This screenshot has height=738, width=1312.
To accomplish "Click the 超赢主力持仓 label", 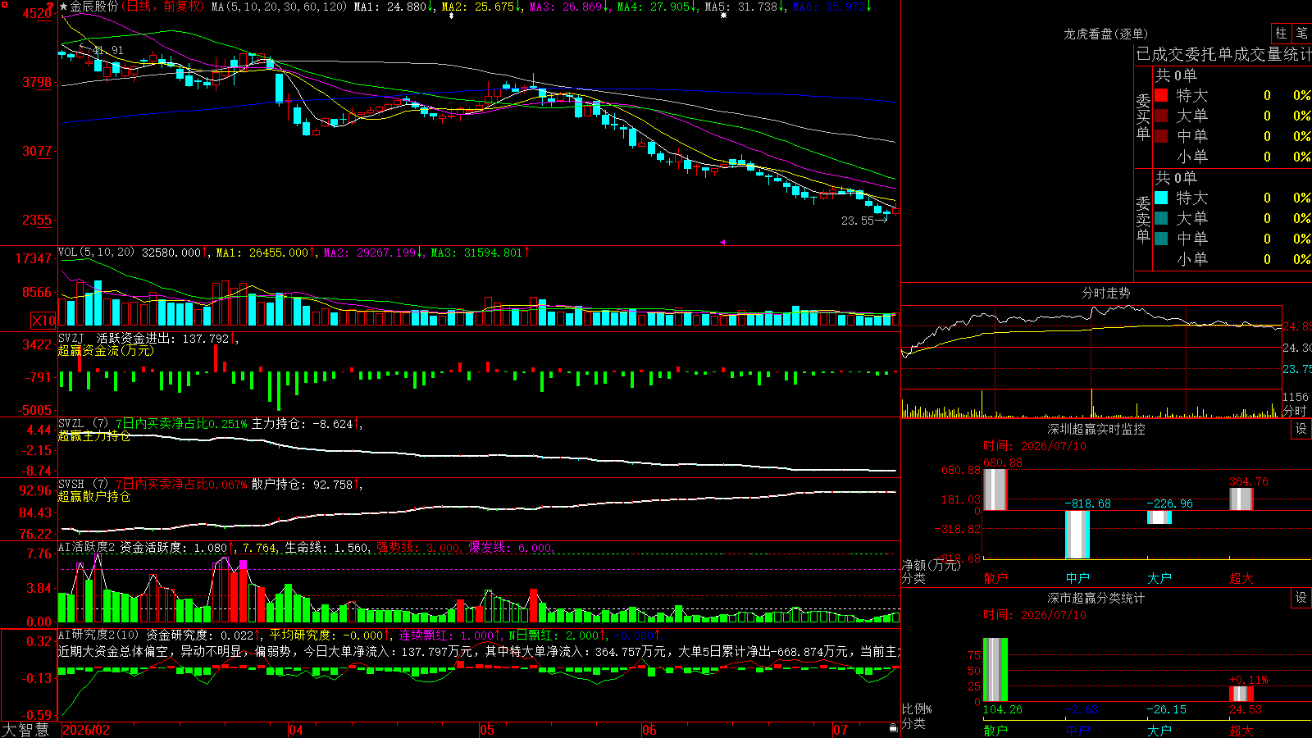I will click(94, 435).
